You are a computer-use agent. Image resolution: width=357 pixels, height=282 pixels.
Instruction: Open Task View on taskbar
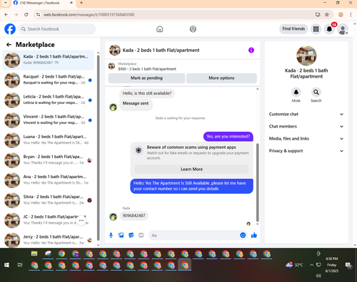click(x=20, y=265)
